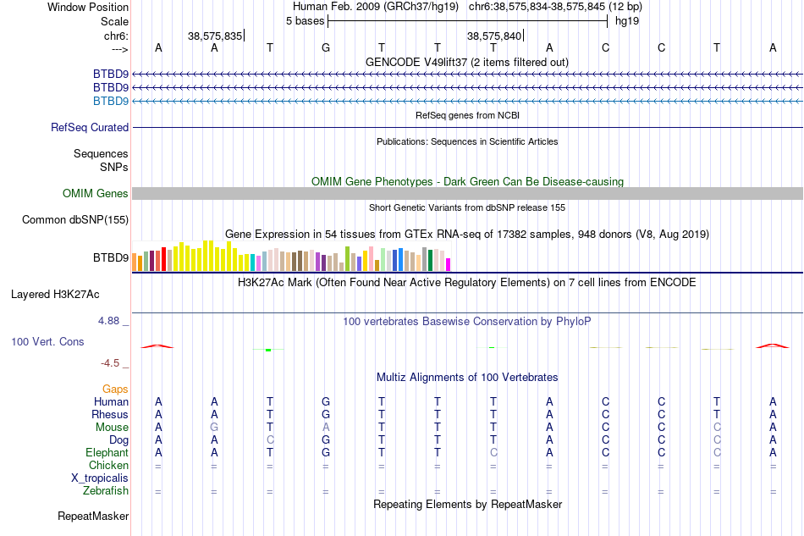804x536 pixels.
Task: Open the H3K27Ac Mark ENCODE track title
Action: point(467,283)
